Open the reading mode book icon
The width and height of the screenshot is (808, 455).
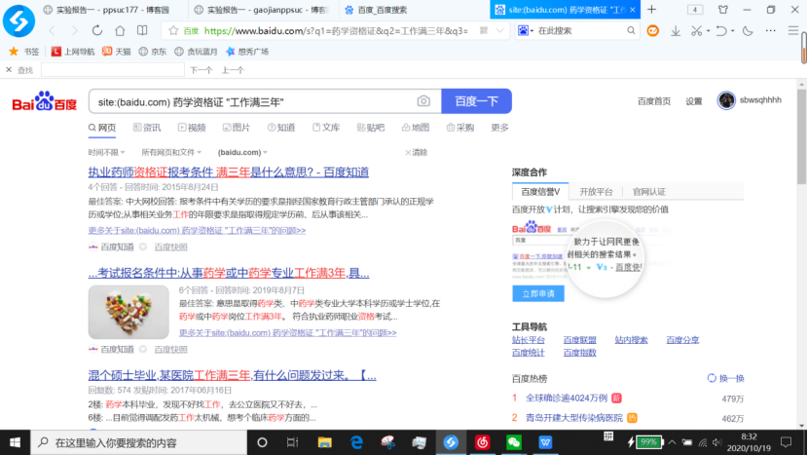pos(142,31)
